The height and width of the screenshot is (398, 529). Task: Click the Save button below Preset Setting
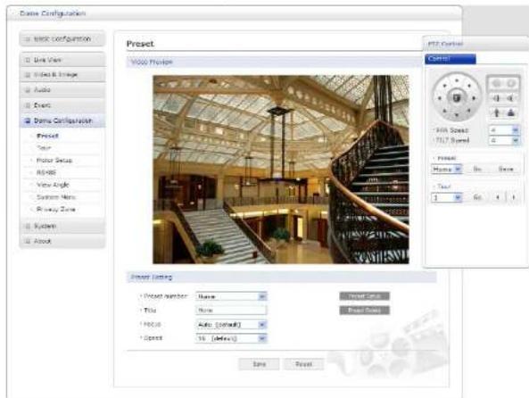(x=259, y=364)
